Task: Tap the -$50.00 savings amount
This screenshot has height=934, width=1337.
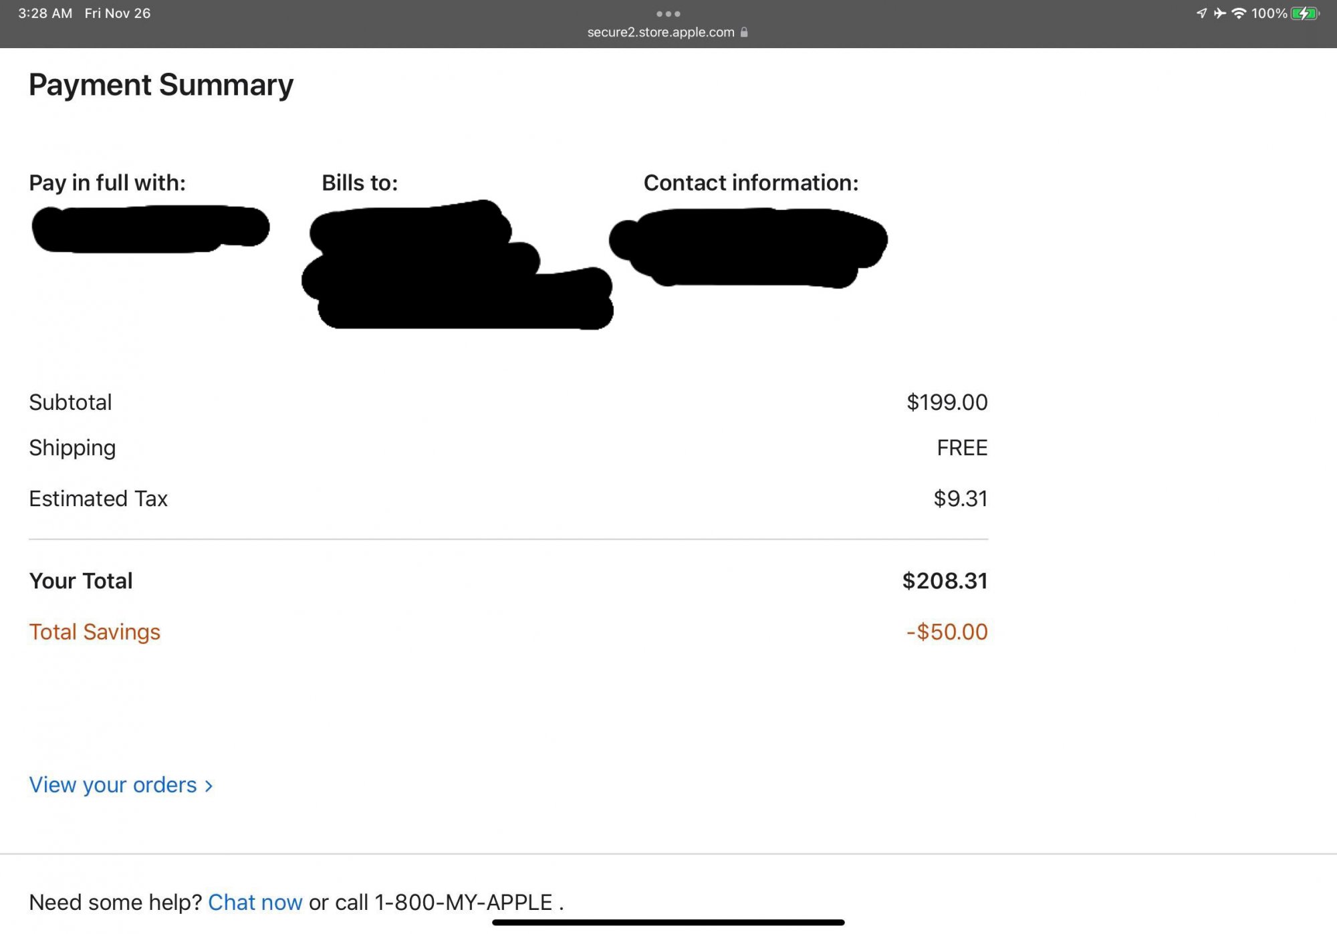Action: pos(947,632)
